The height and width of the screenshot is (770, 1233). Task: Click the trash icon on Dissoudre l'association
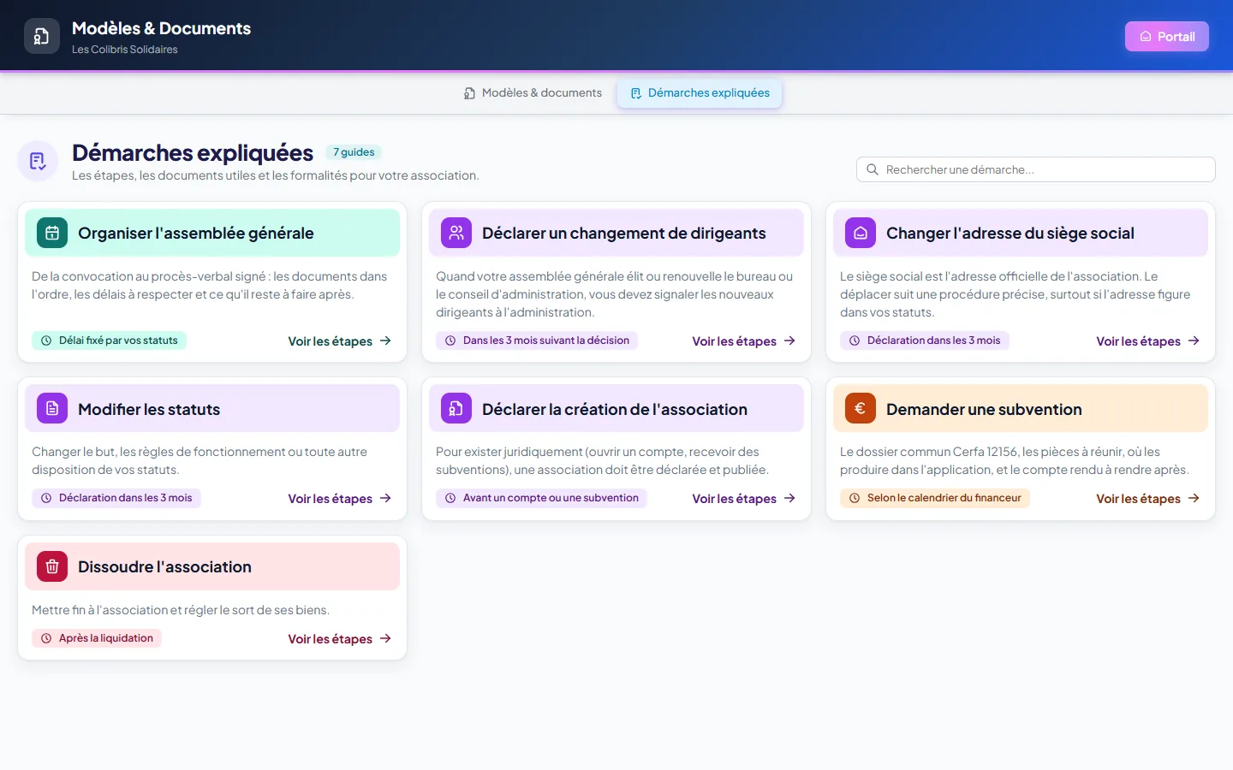52,566
